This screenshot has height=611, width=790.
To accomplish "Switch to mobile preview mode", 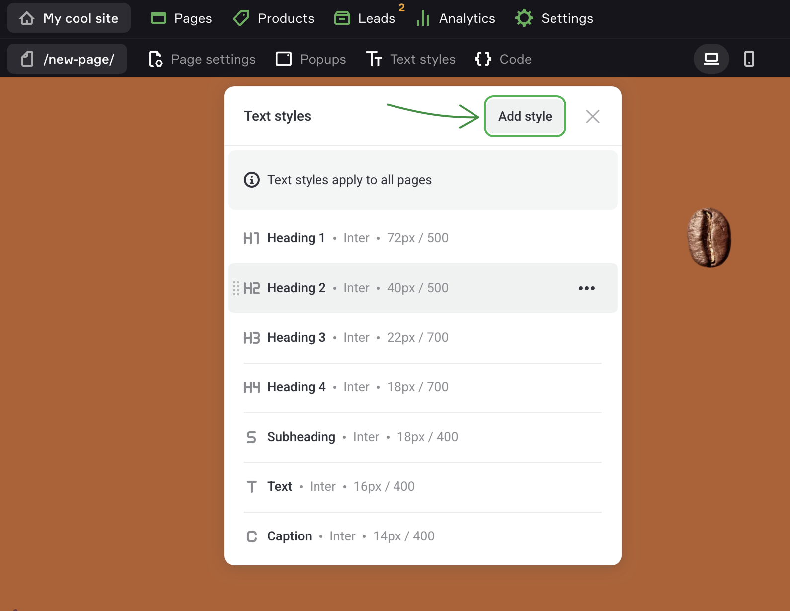I will 749,59.
